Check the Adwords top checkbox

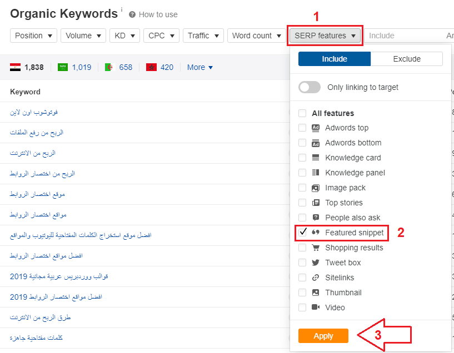click(302, 128)
